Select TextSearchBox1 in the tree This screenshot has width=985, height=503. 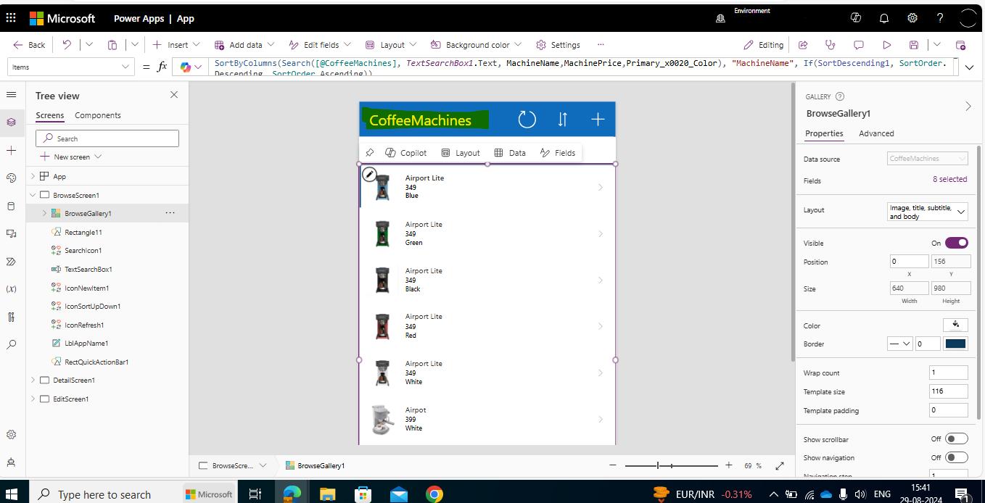(x=88, y=269)
